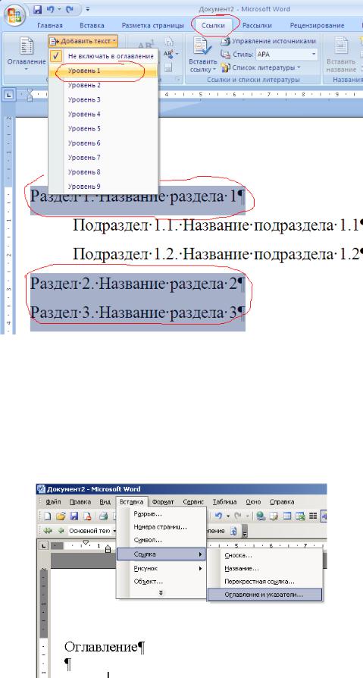Screen dimensions: 363x678
Task: Select Разрыв… in Вставка menu
Action: point(161,514)
